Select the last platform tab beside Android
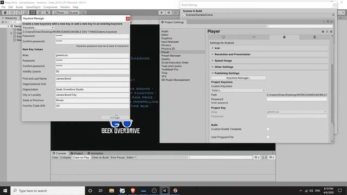The image size is (347, 195). point(314,37)
